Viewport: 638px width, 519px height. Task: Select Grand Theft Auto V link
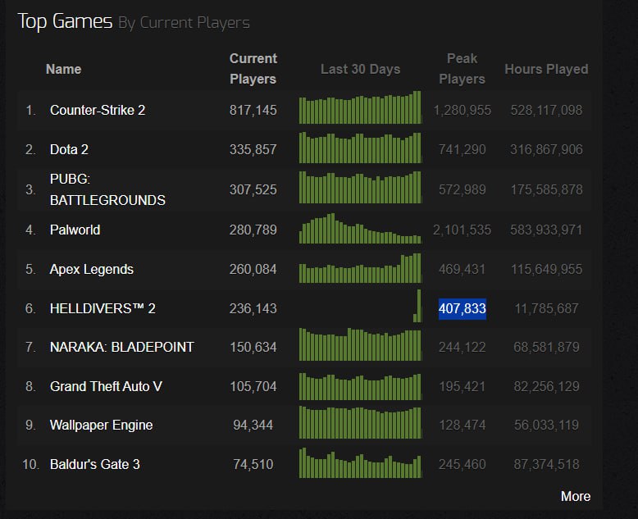click(106, 386)
